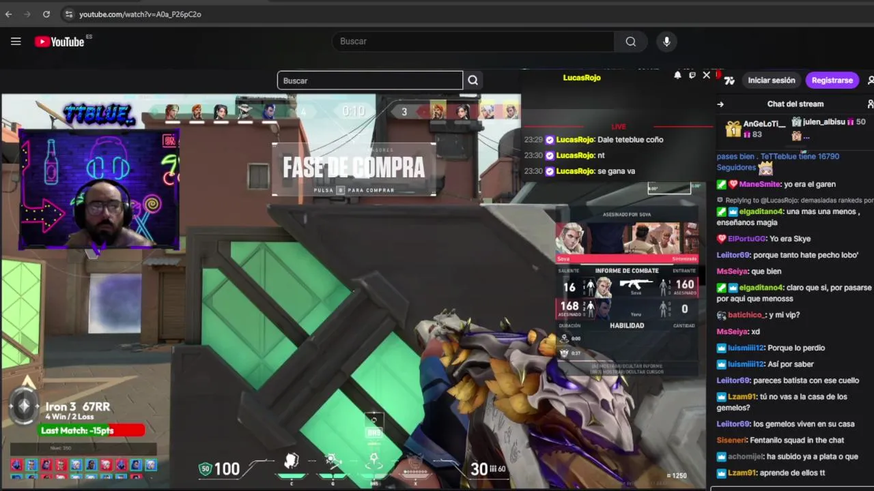Click Leitor69 message porque tanto hate

(787, 255)
